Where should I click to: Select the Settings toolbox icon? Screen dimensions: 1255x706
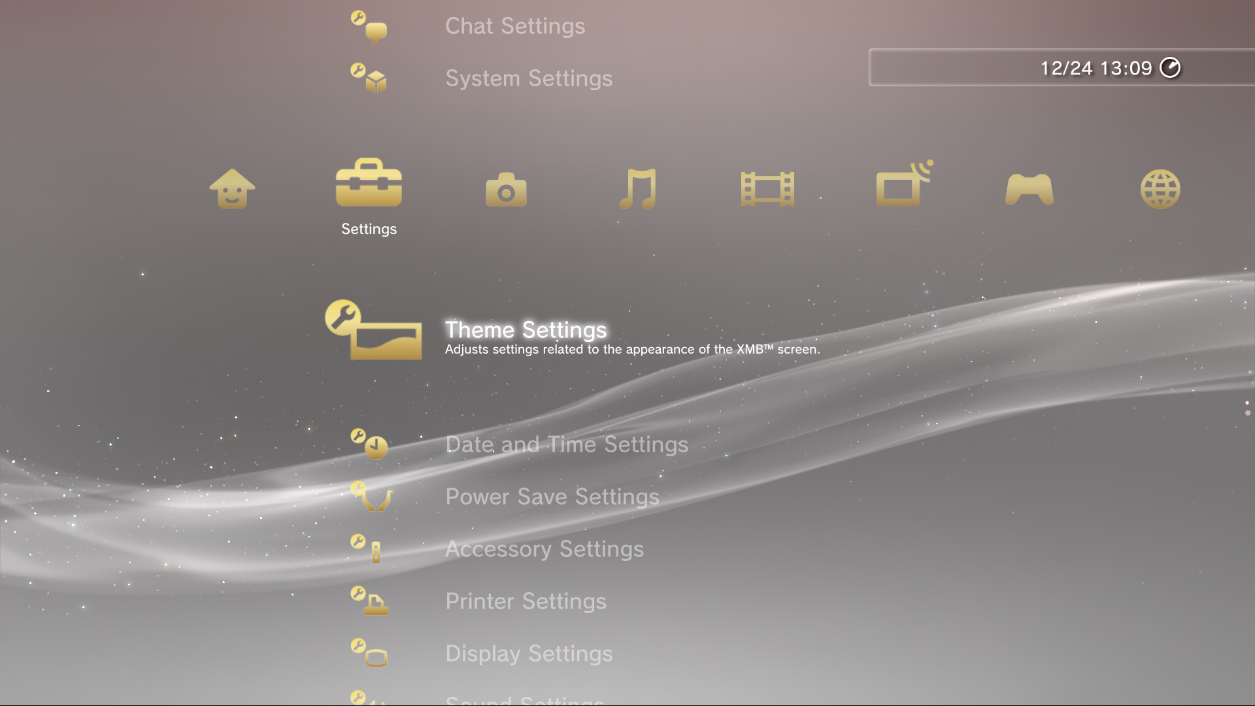pyautogui.click(x=369, y=182)
